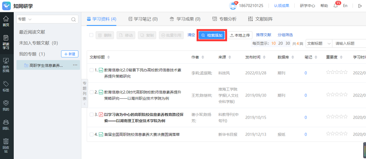Click the logout icon at top right
This screenshot has width=366, height=159.
360,6
